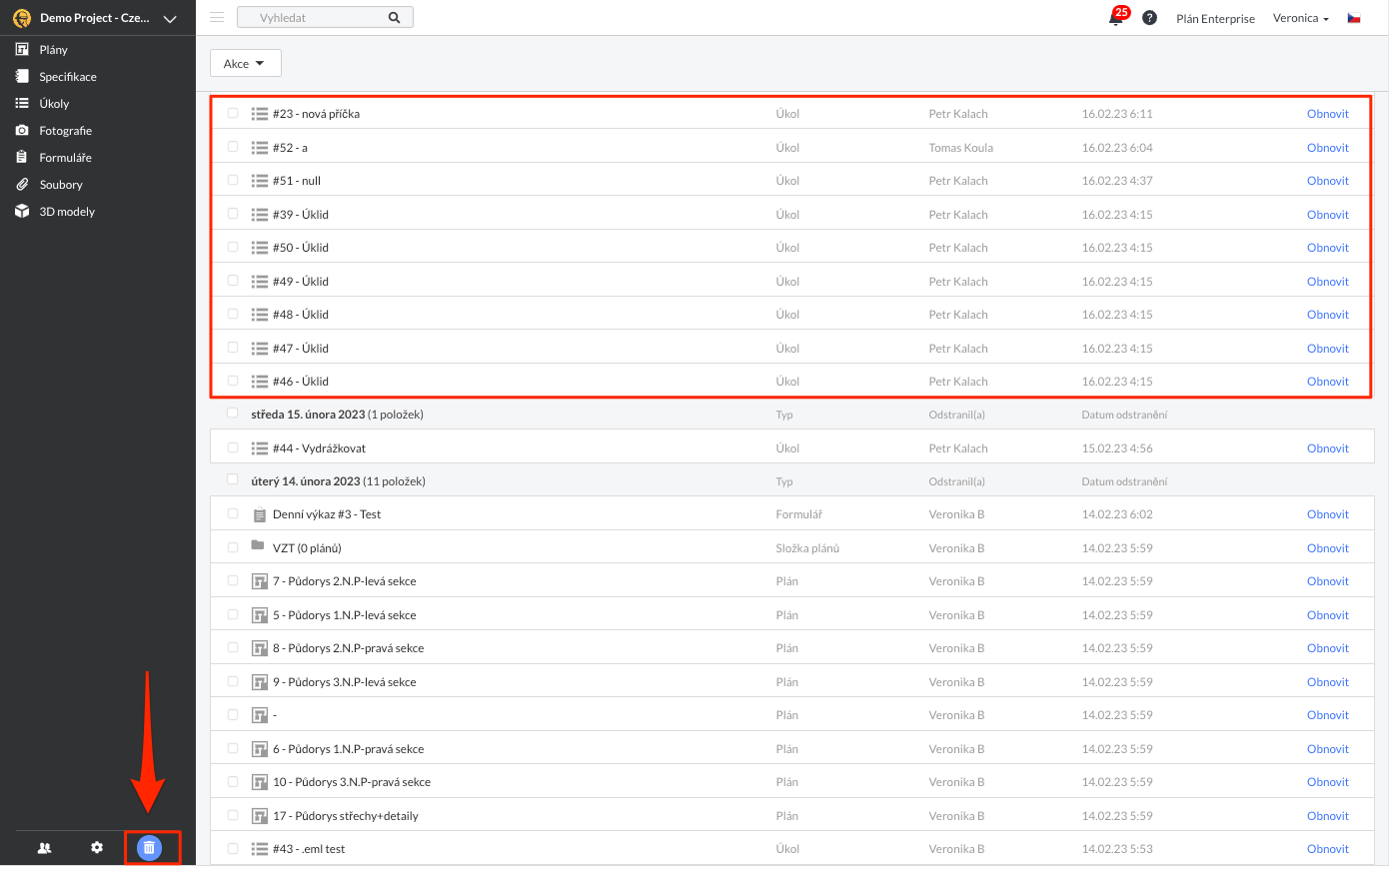Select checkbox for #44 - Vydrážkovat
The image size is (1389, 871).
point(233,448)
